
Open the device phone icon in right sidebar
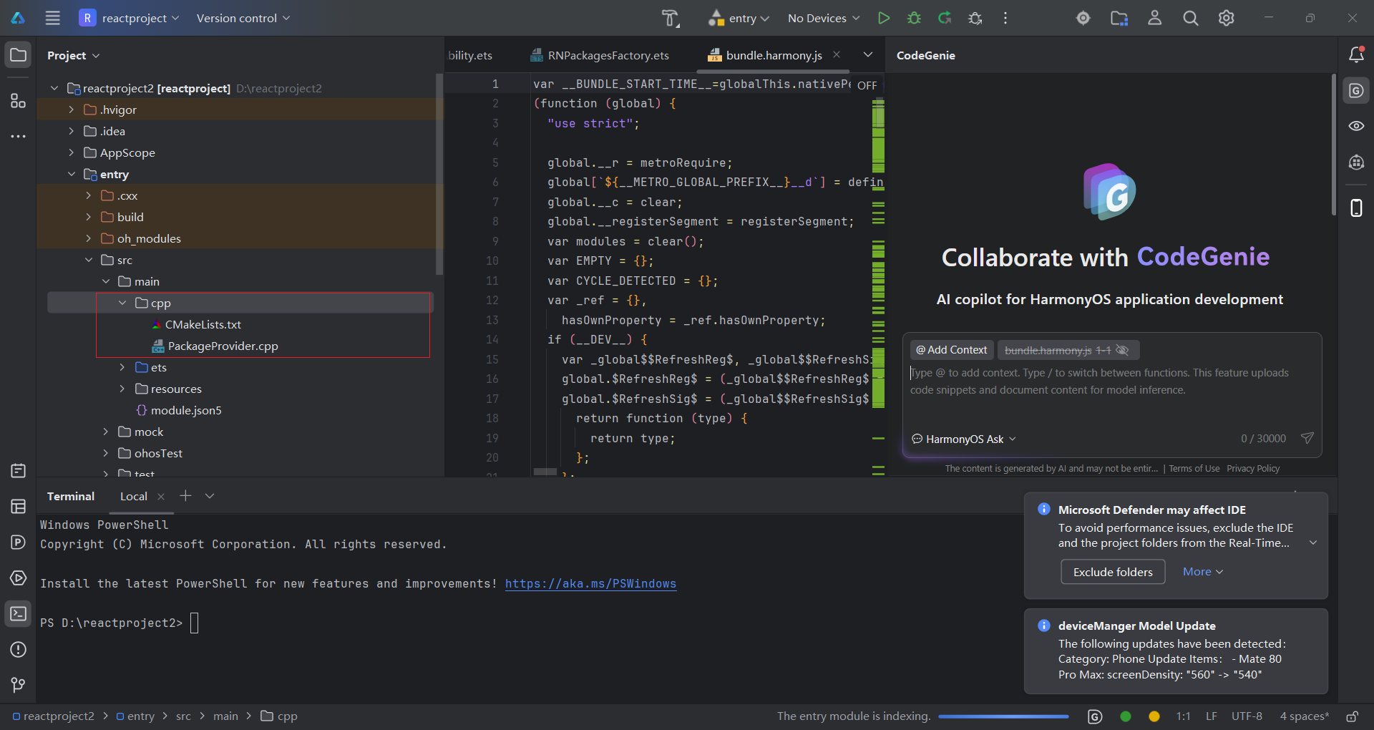click(x=1356, y=208)
